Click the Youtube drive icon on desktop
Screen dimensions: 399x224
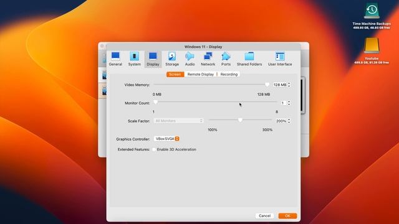372,45
